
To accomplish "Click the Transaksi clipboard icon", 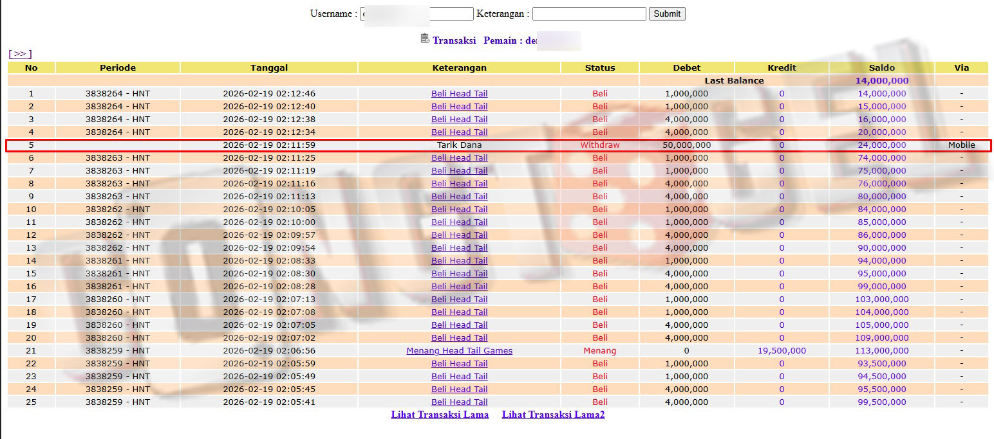I will pyautogui.click(x=425, y=39).
